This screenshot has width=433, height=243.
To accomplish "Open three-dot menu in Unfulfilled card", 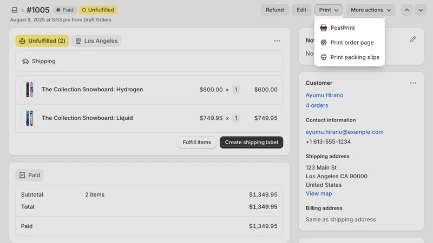I will 277,41.
